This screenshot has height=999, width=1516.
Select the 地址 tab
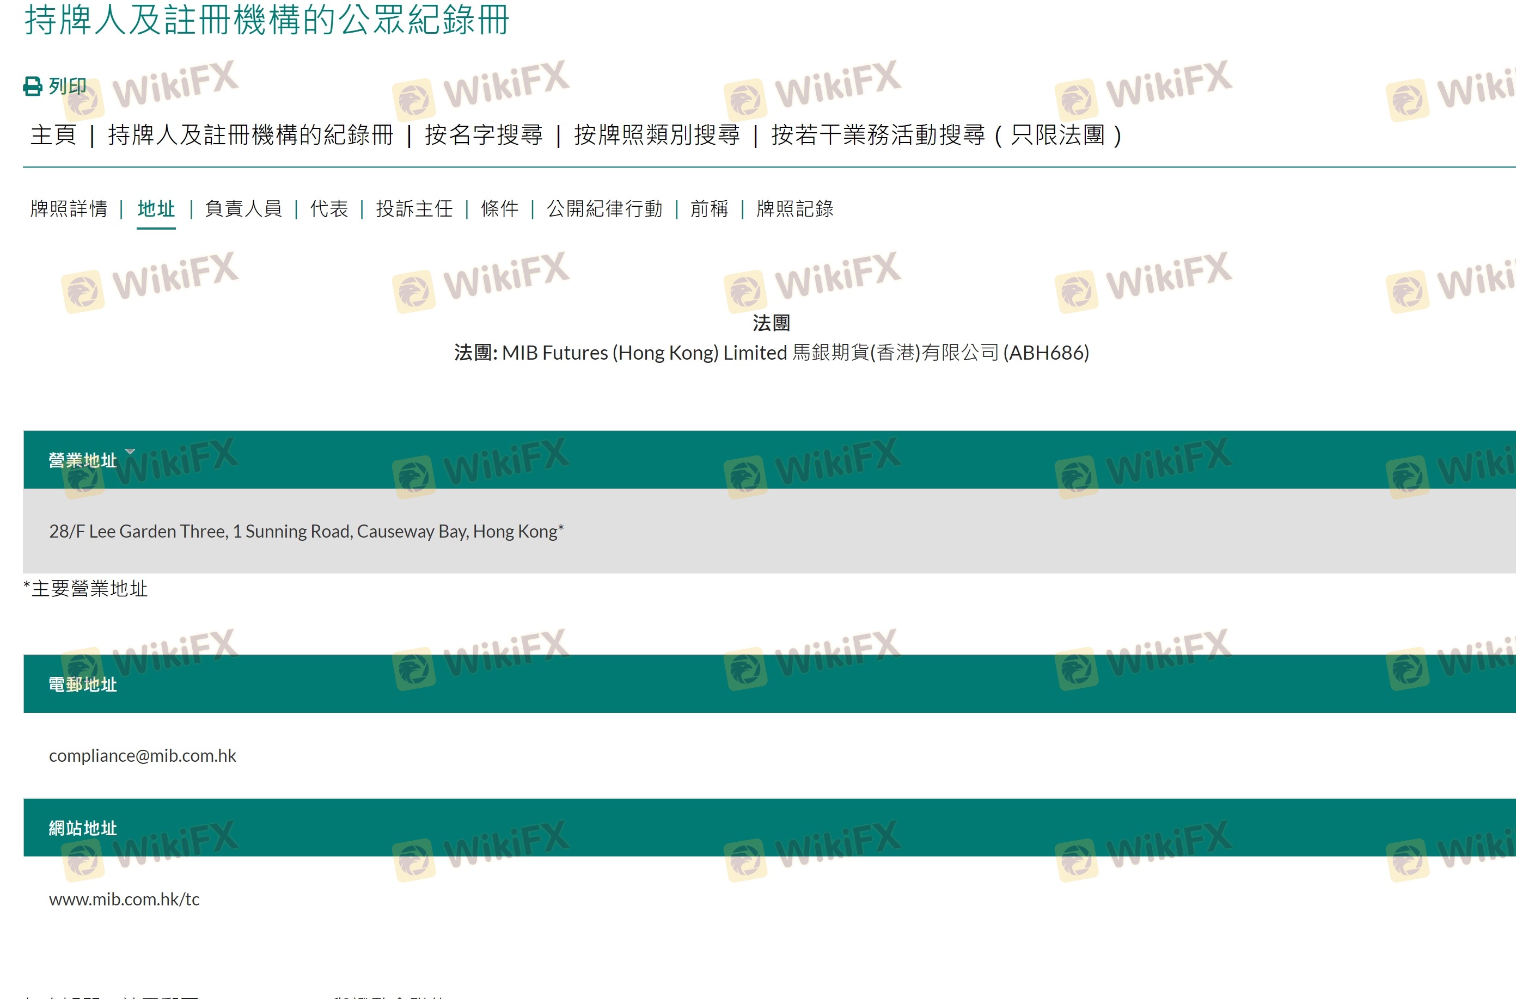pyautogui.click(x=156, y=208)
